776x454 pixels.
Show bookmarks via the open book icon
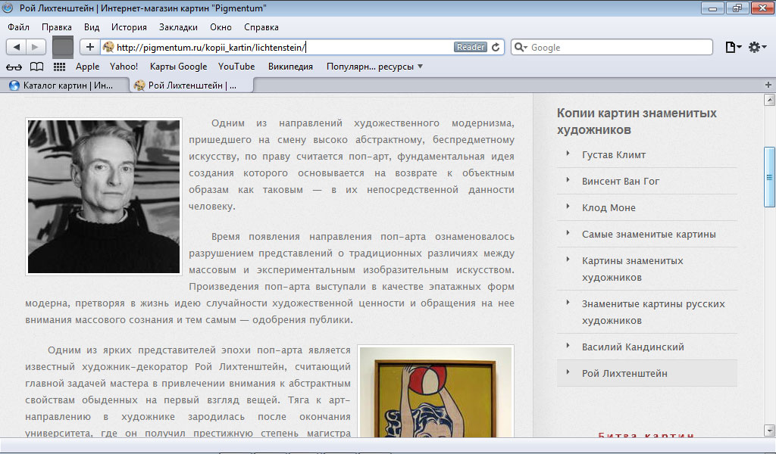(36, 67)
